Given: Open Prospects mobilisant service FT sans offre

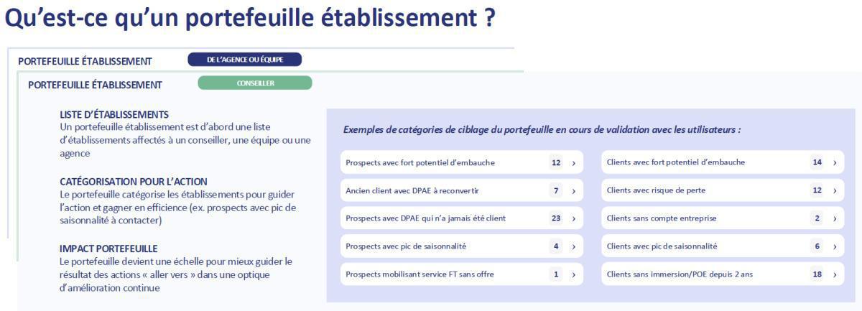Looking at the screenshot, I should click(x=431, y=274).
